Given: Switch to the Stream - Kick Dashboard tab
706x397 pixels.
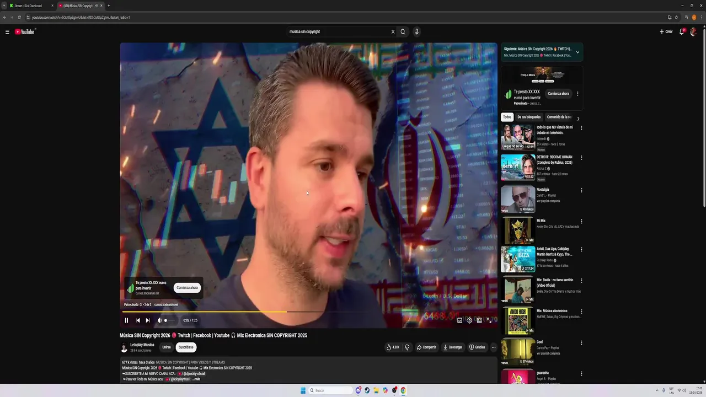Looking at the screenshot, I should pos(31,6).
